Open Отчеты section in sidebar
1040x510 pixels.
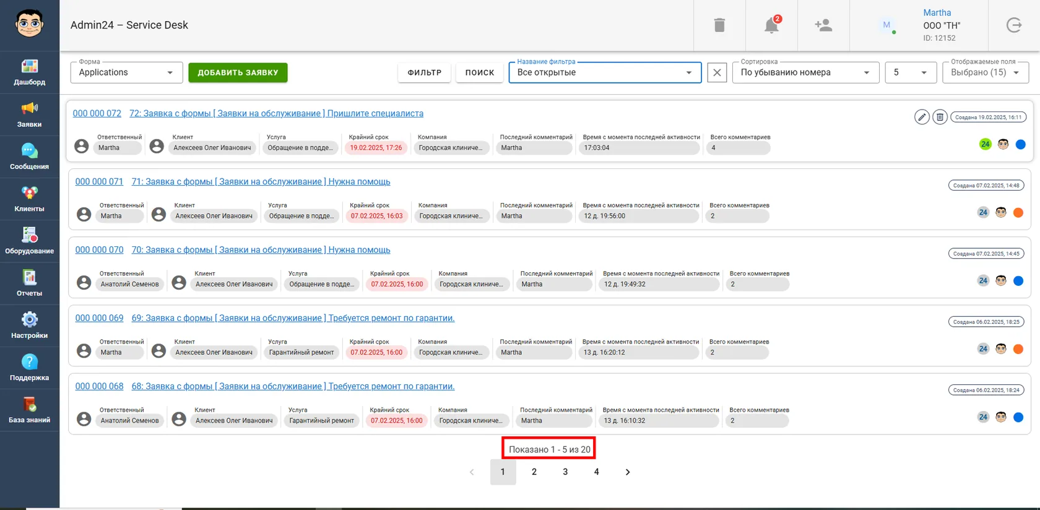[30, 283]
